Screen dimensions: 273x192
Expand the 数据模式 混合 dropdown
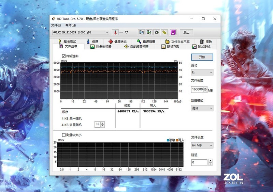coord(202,108)
